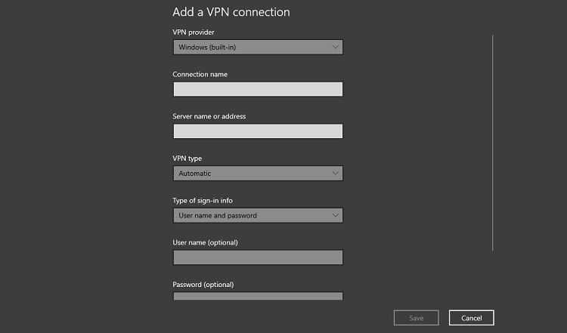The image size is (567, 333).
Task: Click the Add a VPN connection heading
Action: click(x=231, y=12)
